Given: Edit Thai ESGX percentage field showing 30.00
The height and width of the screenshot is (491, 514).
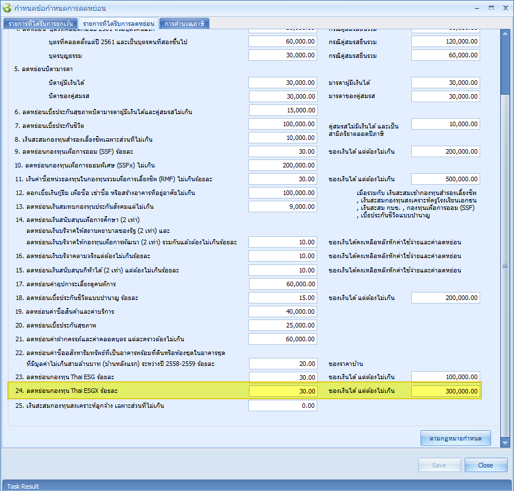Looking at the screenshot, I should tap(283, 391).
